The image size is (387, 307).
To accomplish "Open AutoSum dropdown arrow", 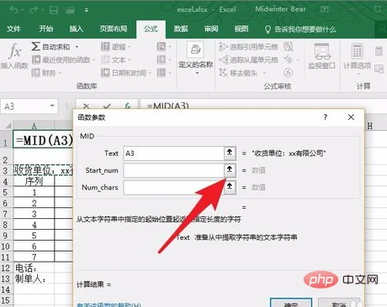I will click(77, 47).
